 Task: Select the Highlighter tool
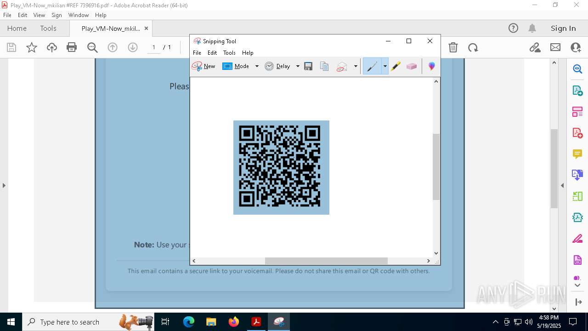coord(396,66)
